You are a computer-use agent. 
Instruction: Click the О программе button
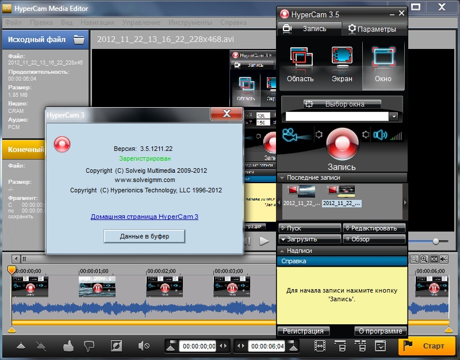coord(381,331)
